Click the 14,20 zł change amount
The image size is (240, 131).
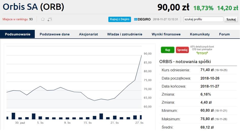(x=228, y=8)
